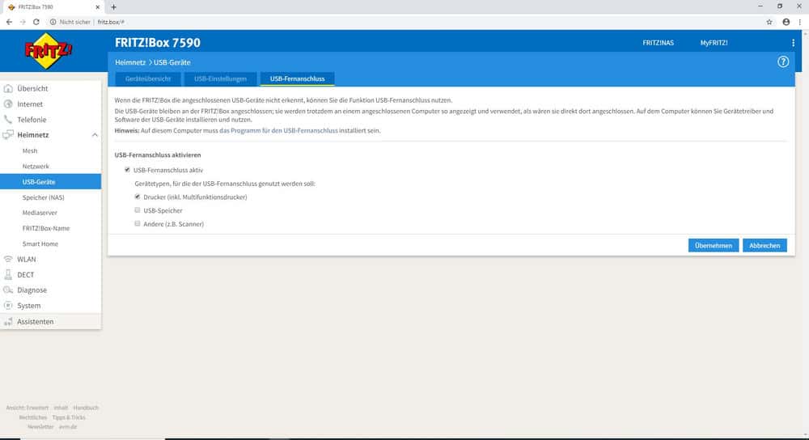Open Telefonie via its phone icon
This screenshot has height=440, width=809.
(9, 120)
